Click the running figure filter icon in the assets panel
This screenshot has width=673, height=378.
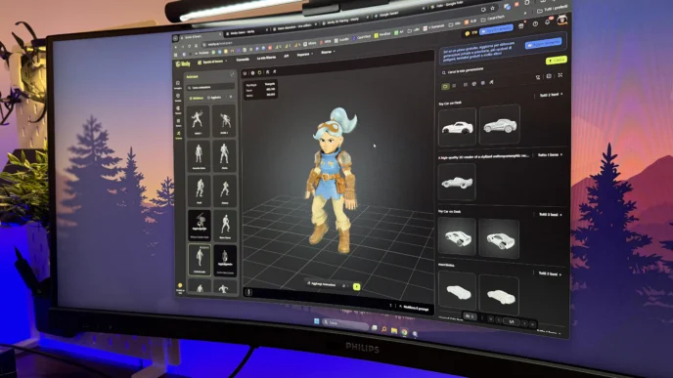491,82
